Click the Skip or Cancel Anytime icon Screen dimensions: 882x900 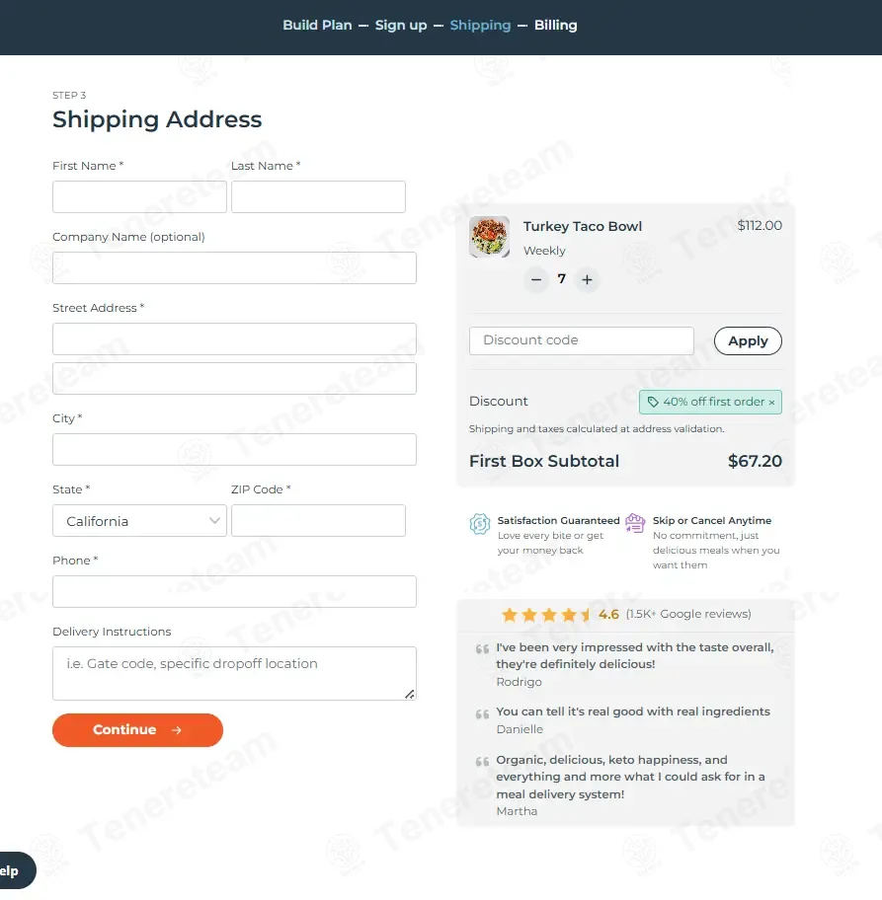[635, 523]
